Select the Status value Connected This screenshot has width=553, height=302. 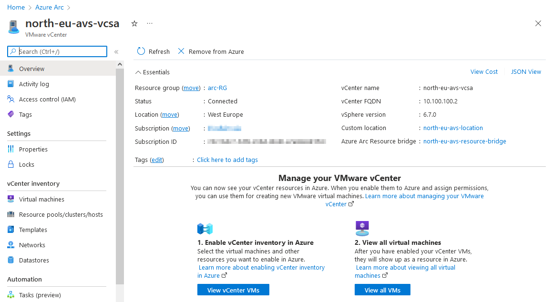223,101
